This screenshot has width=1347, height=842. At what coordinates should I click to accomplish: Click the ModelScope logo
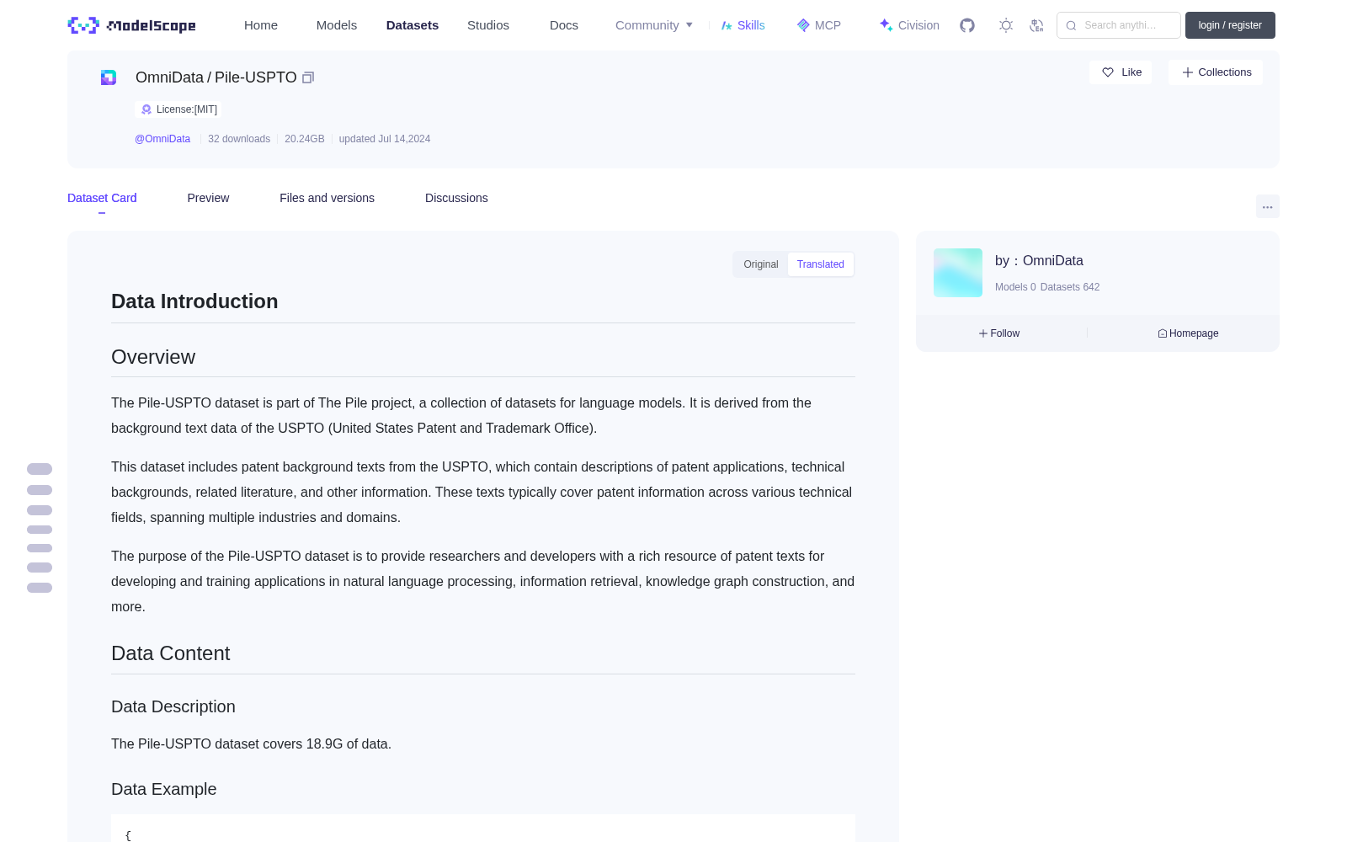(x=131, y=25)
